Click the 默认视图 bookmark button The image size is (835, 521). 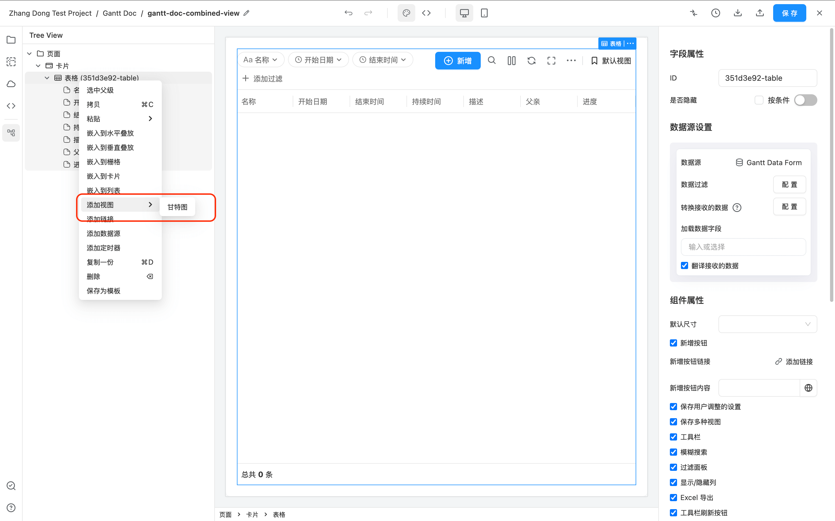tap(611, 61)
